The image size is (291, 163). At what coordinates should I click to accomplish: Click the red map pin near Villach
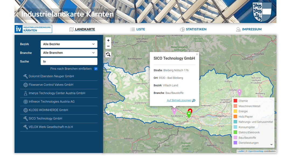pyautogui.click(x=190, y=110)
